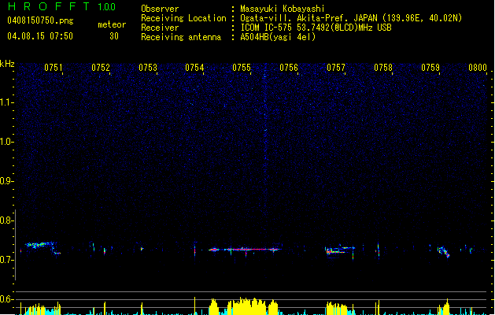Click the Receiving Location label
This screenshot has width=495, height=315.
[x=183, y=18]
